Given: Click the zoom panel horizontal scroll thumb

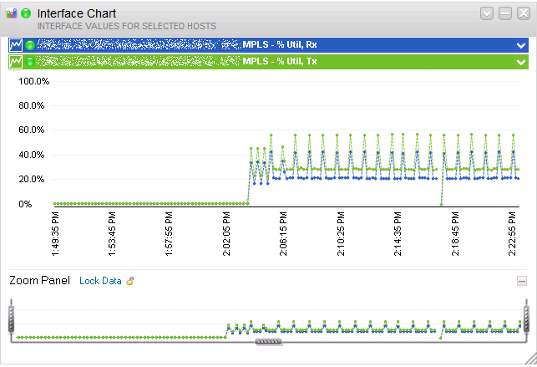Looking at the screenshot, I should coord(269,342).
